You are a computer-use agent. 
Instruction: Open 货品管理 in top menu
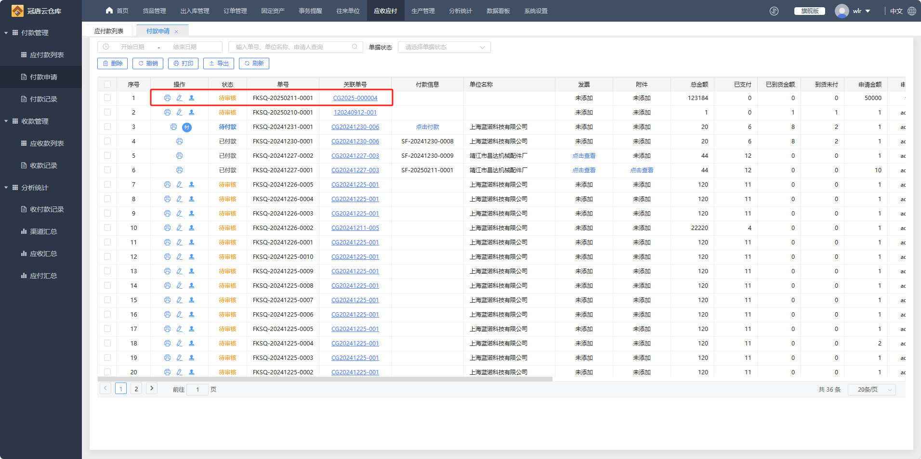pos(154,11)
